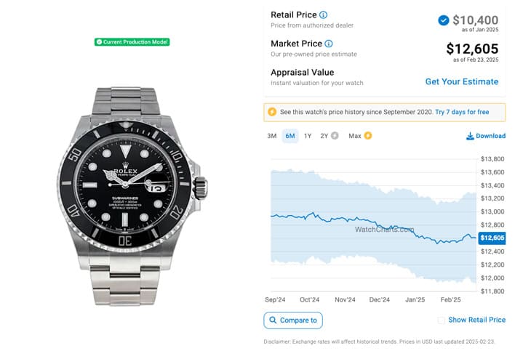531x351 pixels.
Task: Enable the Show Retail Price checkbox
Action: (x=442, y=320)
